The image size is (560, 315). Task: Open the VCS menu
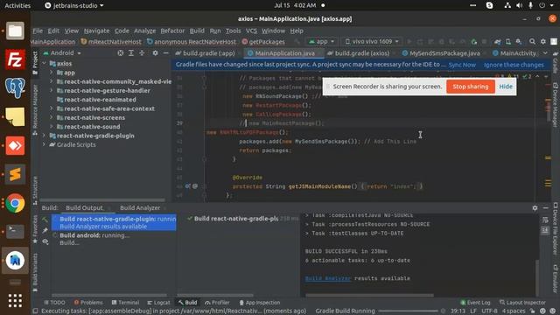tap(251, 31)
